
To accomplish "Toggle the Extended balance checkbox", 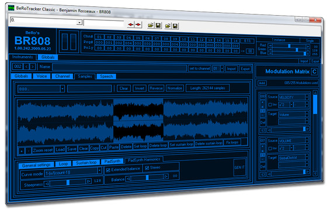I will tap(108, 170).
